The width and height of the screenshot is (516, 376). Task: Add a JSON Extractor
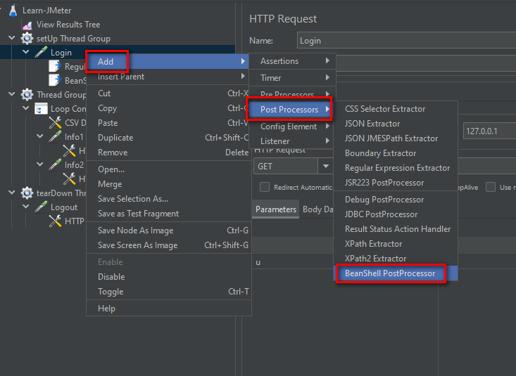pos(396,124)
